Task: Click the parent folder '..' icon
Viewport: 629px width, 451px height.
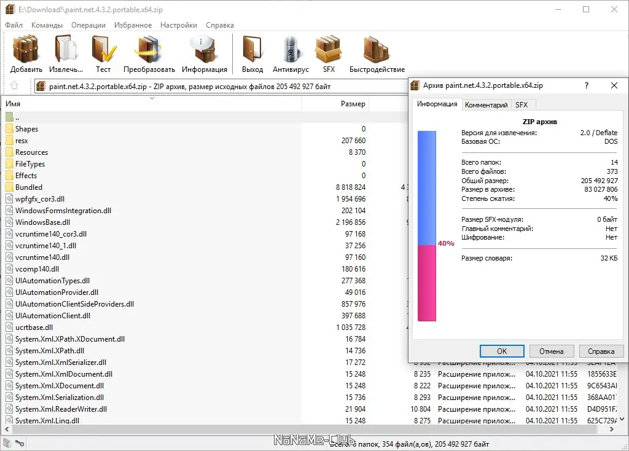Action: (10, 117)
